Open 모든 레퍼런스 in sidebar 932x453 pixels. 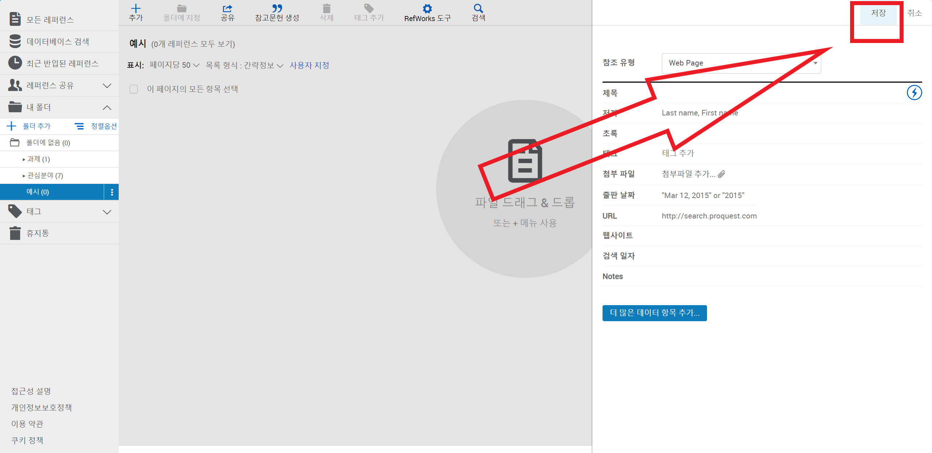click(x=50, y=20)
